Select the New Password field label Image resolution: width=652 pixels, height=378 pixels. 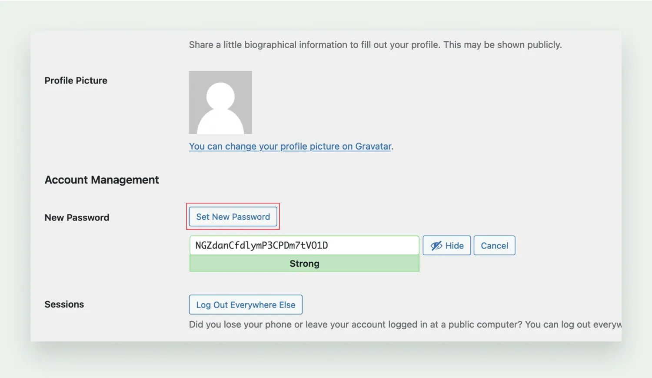point(77,217)
